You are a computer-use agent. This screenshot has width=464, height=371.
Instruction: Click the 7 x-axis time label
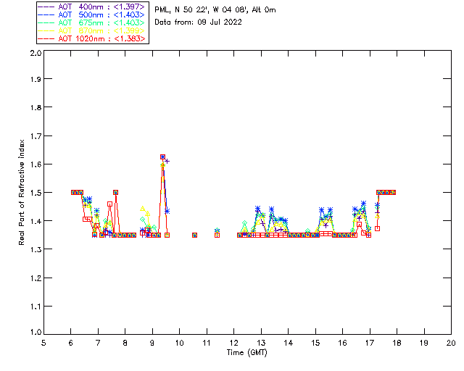(98, 343)
